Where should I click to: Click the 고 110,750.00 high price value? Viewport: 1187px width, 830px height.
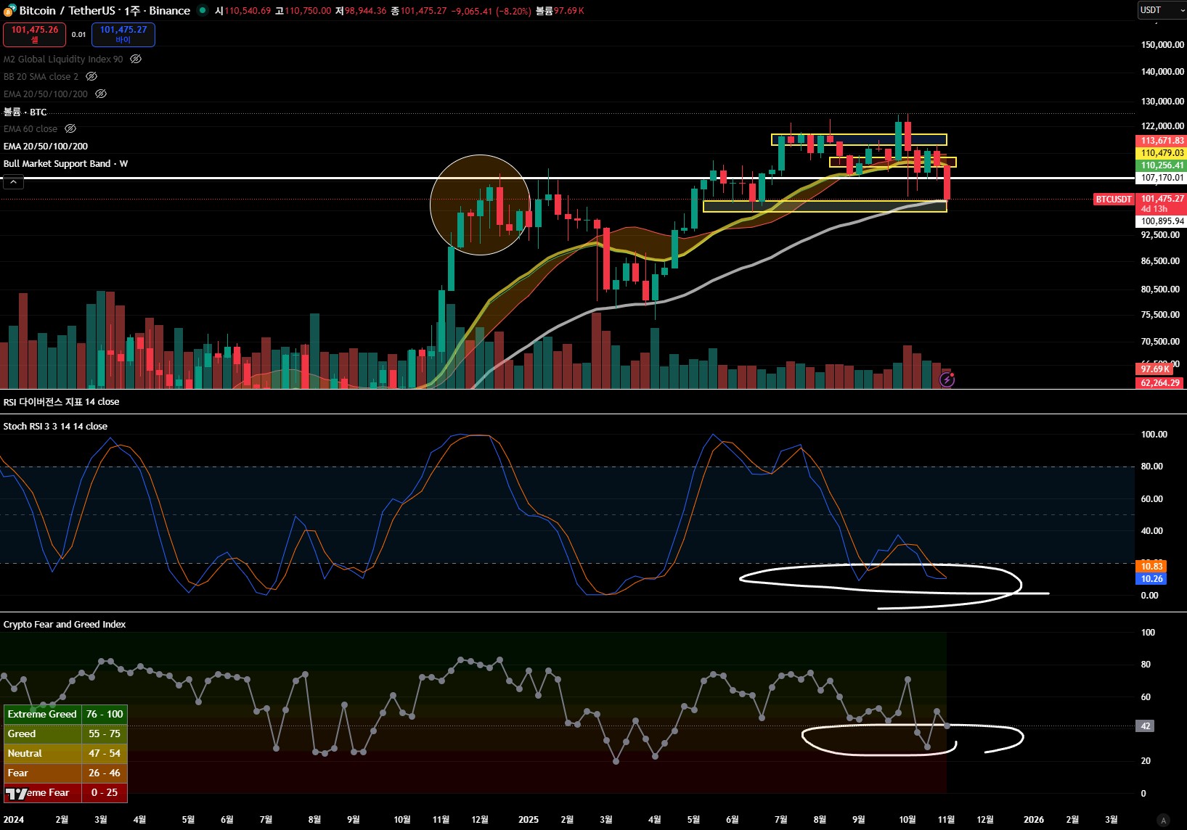[x=303, y=11]
